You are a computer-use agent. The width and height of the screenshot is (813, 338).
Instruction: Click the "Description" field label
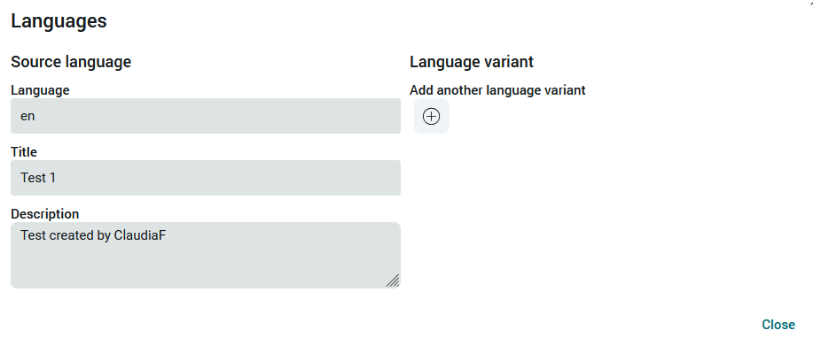(45, 214)
